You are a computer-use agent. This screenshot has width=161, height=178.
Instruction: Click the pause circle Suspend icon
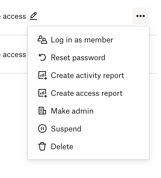[42, 129]
